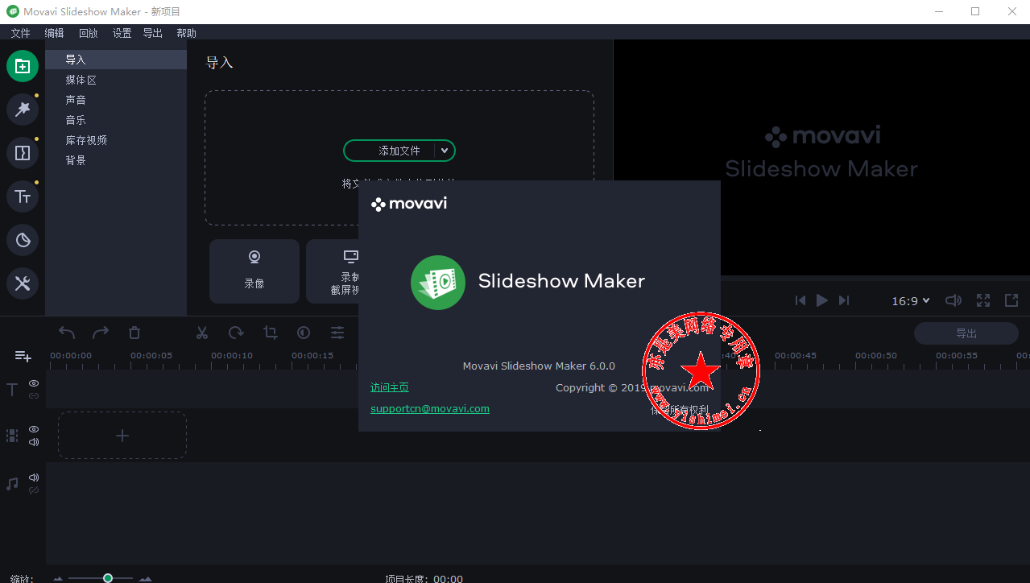The width and height of the screenshot is (1030, 583).
Task: Toggle title track link icon
Action: pos(34,395)
